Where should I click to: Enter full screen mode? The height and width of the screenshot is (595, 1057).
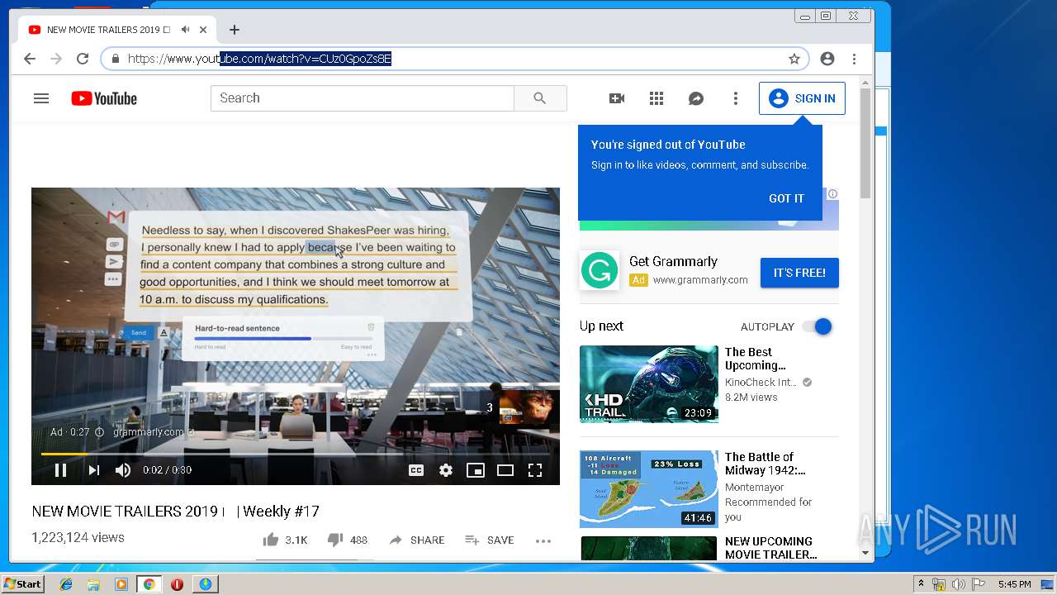[x=535, y=470]
